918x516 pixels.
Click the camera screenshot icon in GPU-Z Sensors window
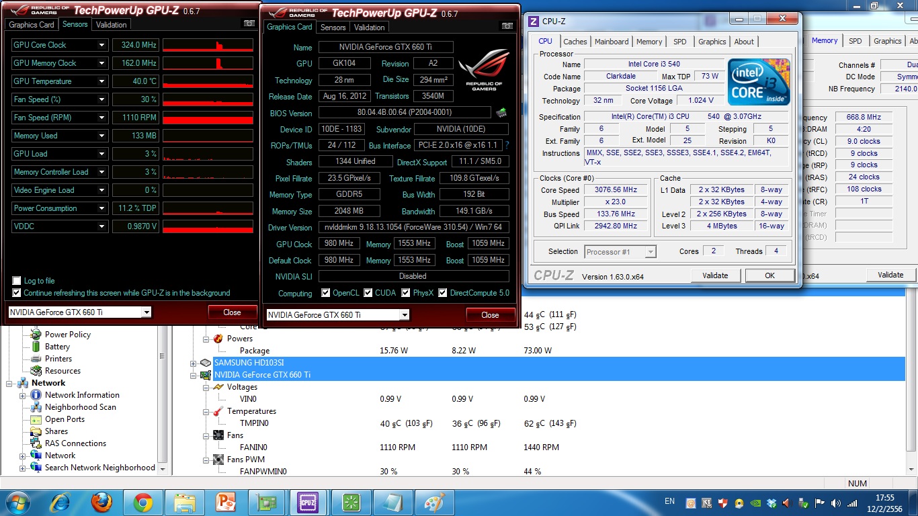click(x=249, y=24)
